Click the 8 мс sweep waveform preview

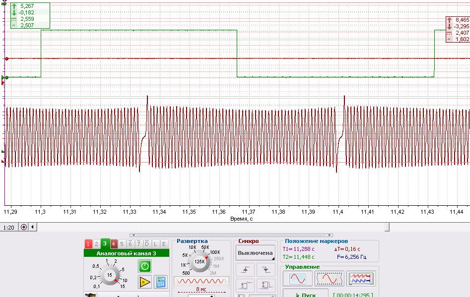click(x=201, y=282)
